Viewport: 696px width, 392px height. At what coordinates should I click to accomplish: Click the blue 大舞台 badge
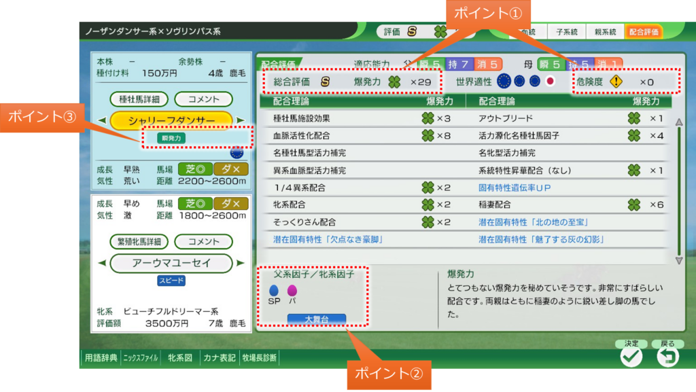(316, 319)
